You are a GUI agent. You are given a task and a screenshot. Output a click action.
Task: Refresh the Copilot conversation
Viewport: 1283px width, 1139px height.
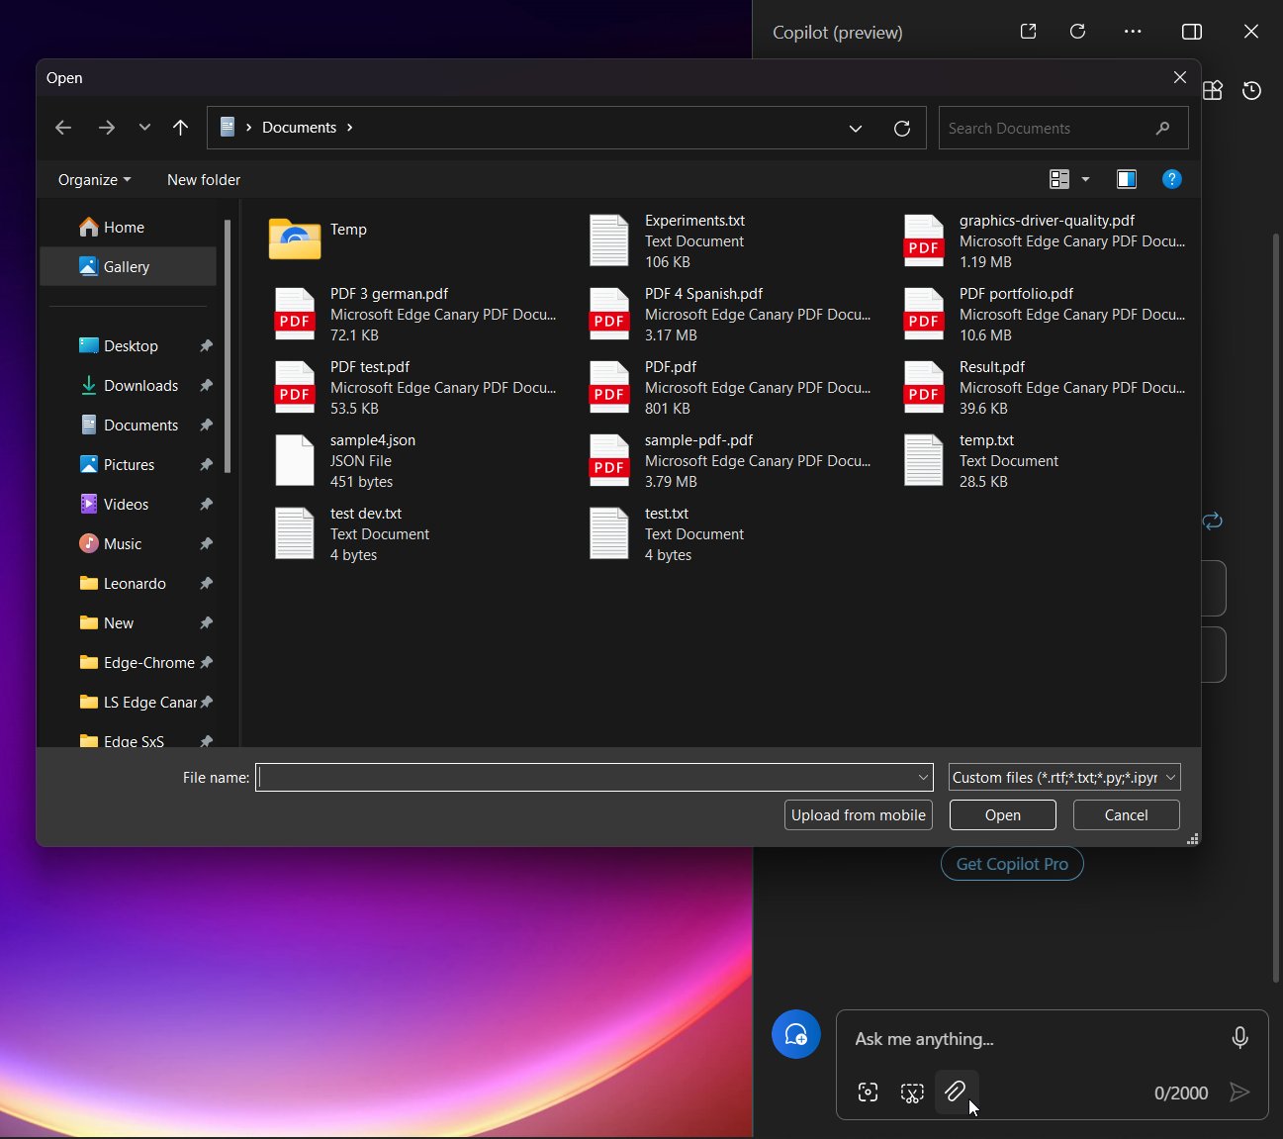(1077, 31)
